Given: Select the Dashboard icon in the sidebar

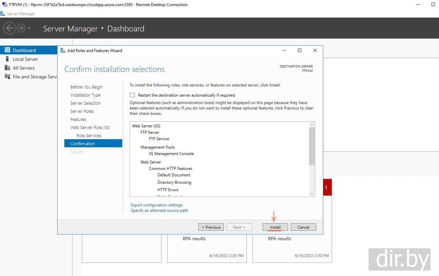Looking at the screenshot, I should pos(7,50).
